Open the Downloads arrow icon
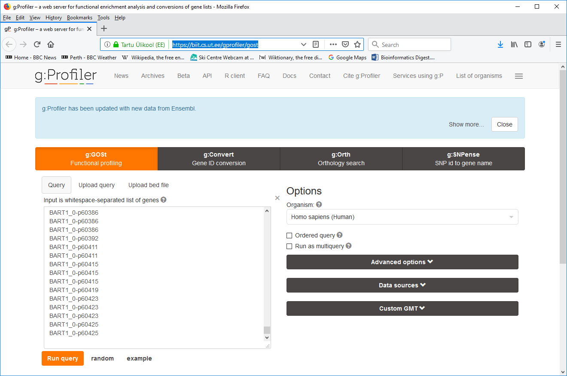The height and width of the screenshot is (376, 567). (x=500, y=44)
